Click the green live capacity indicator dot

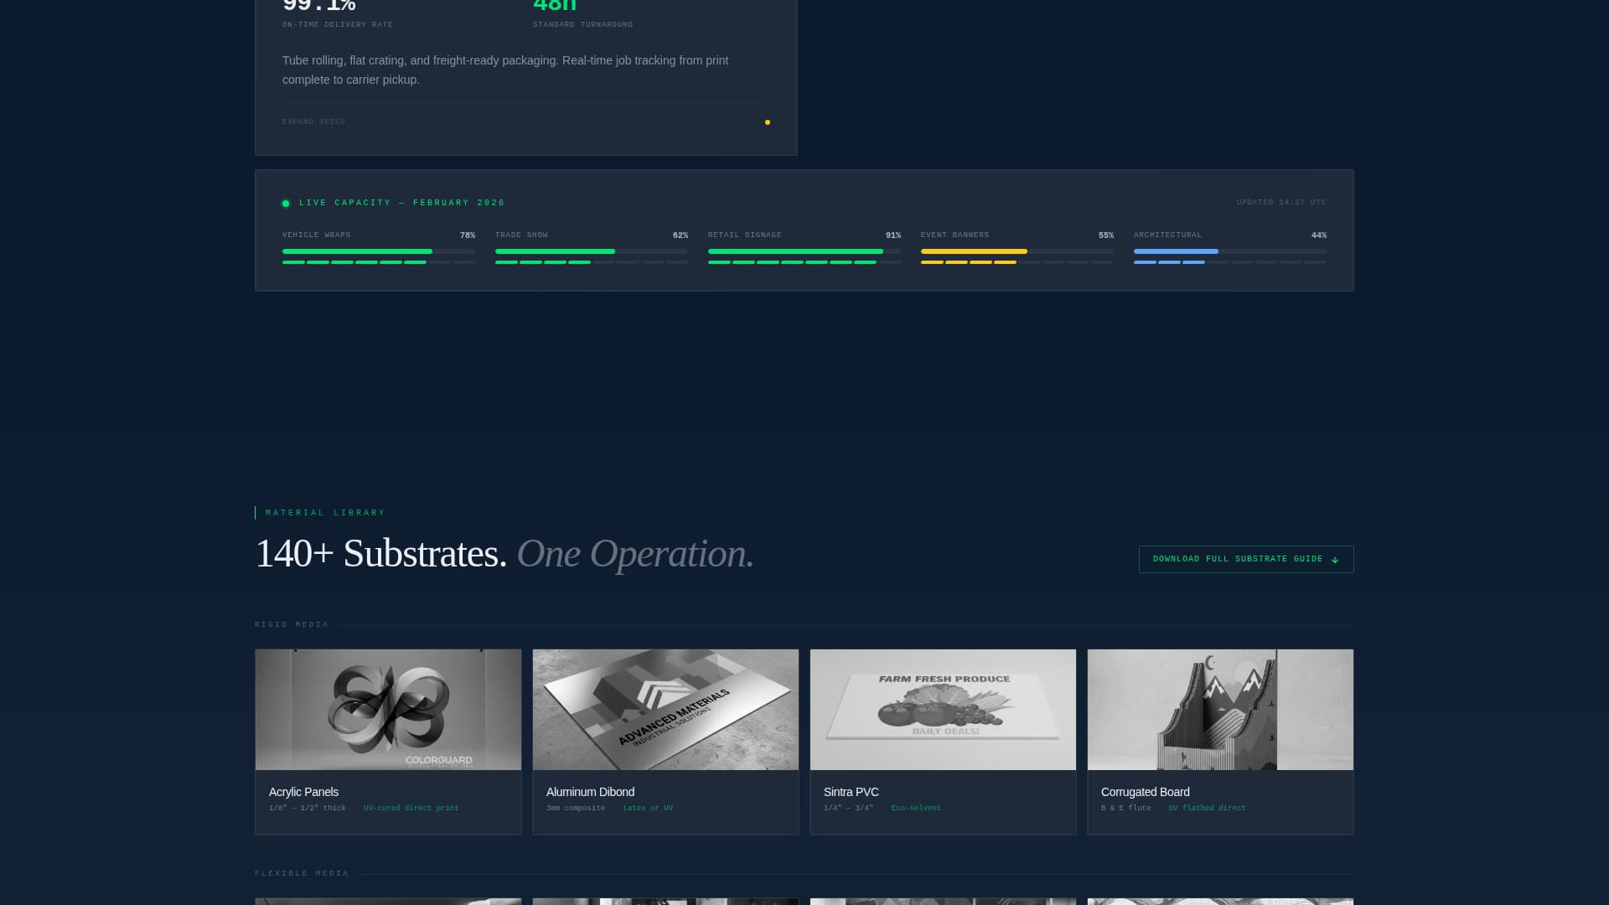[286, 203]
